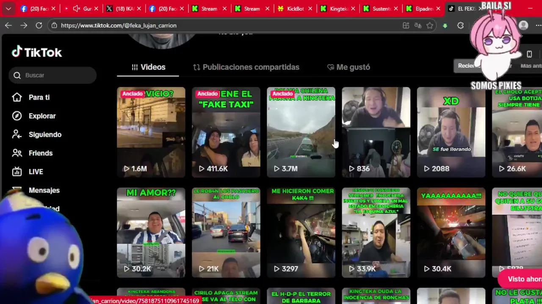Click the split screen icon in address bar

coord(406,25)
